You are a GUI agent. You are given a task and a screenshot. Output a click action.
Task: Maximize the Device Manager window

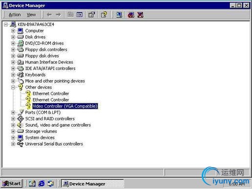pyautogui.click(x=239, y=5)
